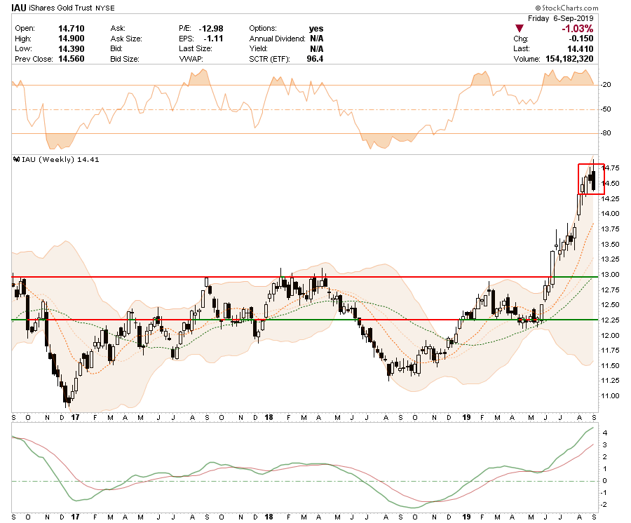This screenshot has width=631, height=523.
Task: Click the 13.00 price axis label
Action: (x=610, y=274)
